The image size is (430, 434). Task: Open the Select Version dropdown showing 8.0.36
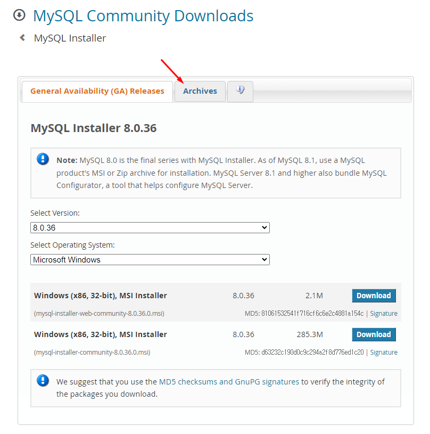coord(150,227)
